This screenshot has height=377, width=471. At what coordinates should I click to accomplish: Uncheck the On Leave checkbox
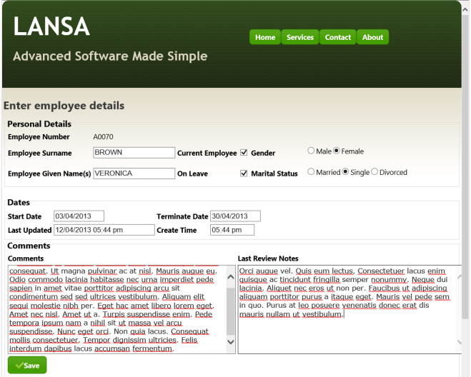coord(244,173)
